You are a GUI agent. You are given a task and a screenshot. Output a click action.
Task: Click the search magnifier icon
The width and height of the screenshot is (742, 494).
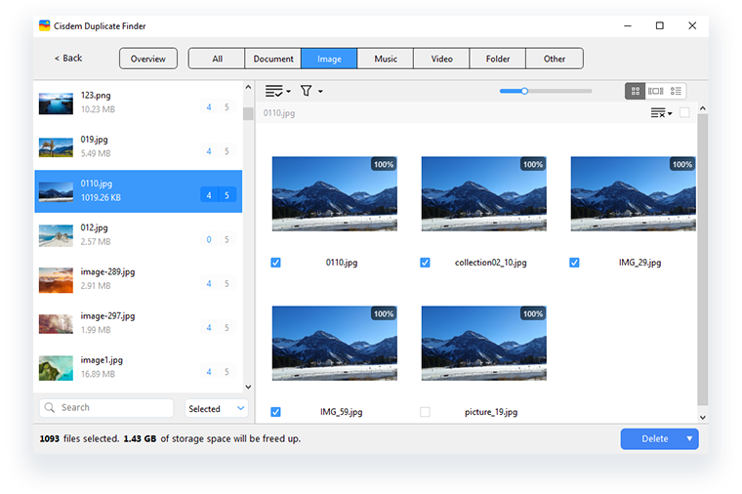pos(49,408)
